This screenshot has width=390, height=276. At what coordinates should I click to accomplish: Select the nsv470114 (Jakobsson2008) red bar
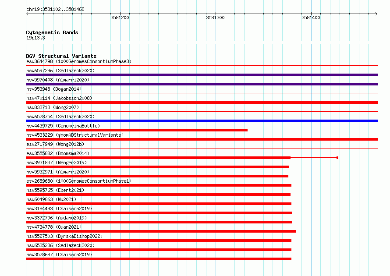point(202,103)
